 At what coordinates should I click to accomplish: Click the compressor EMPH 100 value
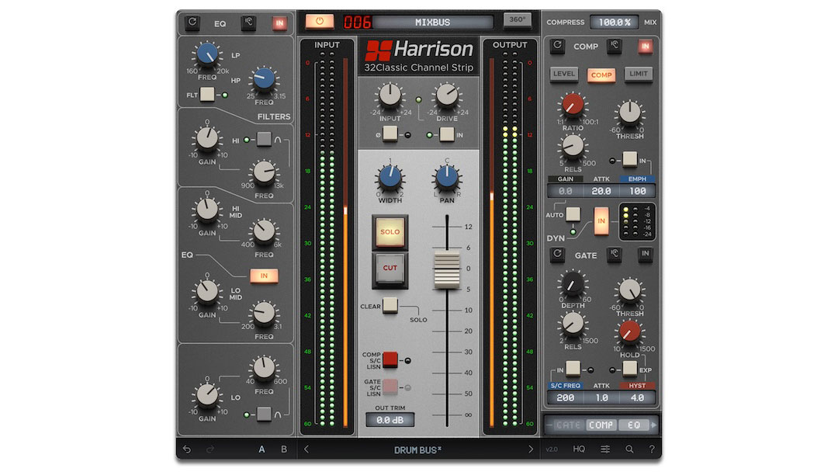(x=637, y=191)
